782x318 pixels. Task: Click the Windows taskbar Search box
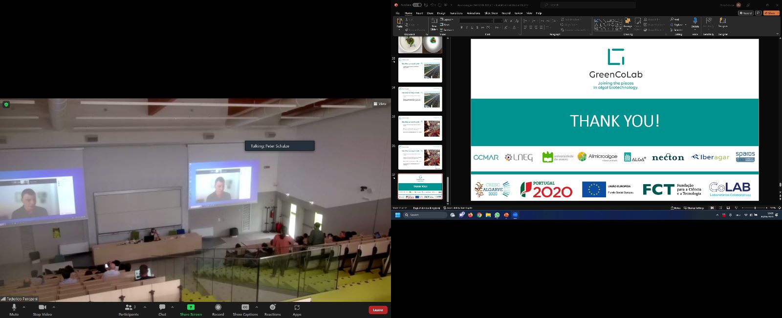(x=425, y=215)
